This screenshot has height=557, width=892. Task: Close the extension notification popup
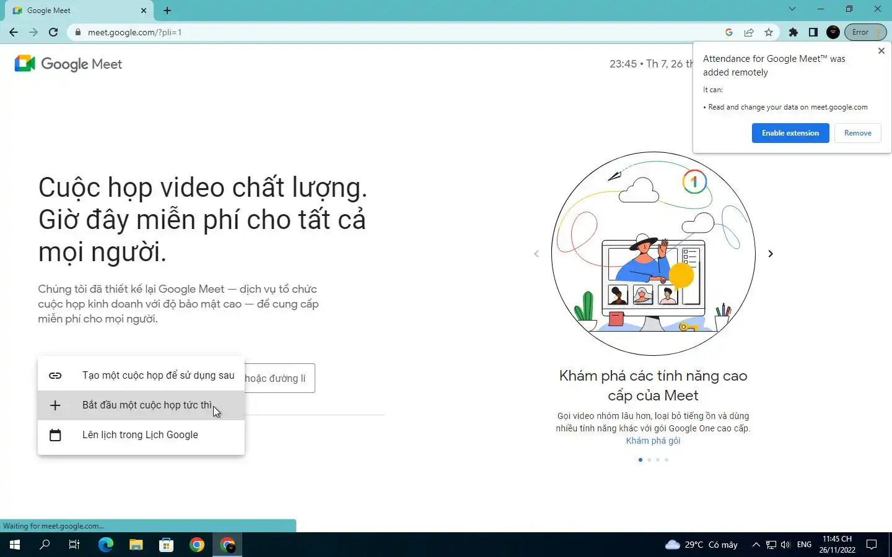coord(881,51)
